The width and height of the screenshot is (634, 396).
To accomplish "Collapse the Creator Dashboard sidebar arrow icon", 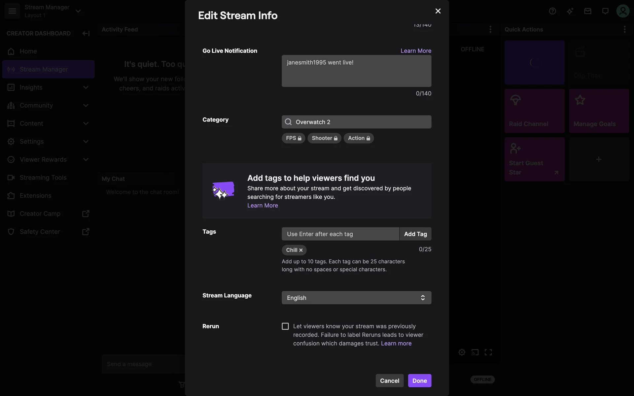I will tap(86, 33).
